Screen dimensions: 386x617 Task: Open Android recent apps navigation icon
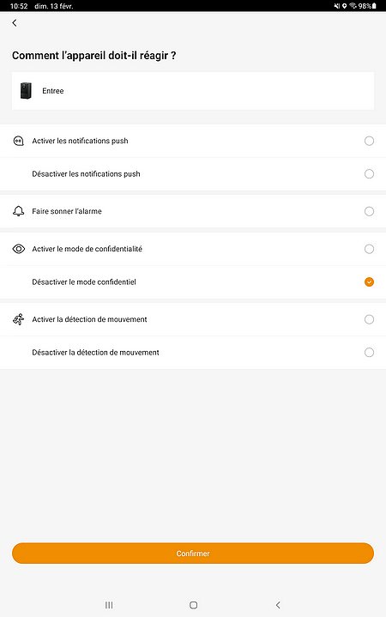click(x=109, y=605)
